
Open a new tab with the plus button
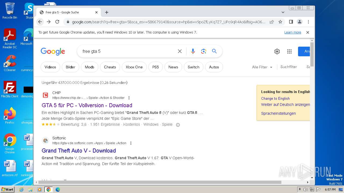pyautogui.click(x=107, y=12)
